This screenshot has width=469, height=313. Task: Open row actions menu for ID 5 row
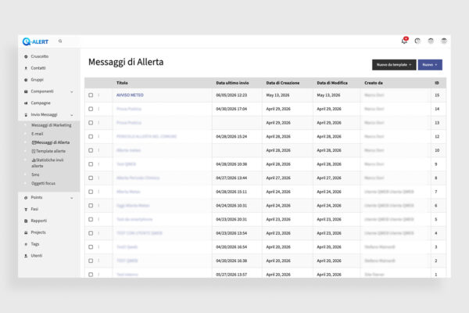tap(98, 219)
